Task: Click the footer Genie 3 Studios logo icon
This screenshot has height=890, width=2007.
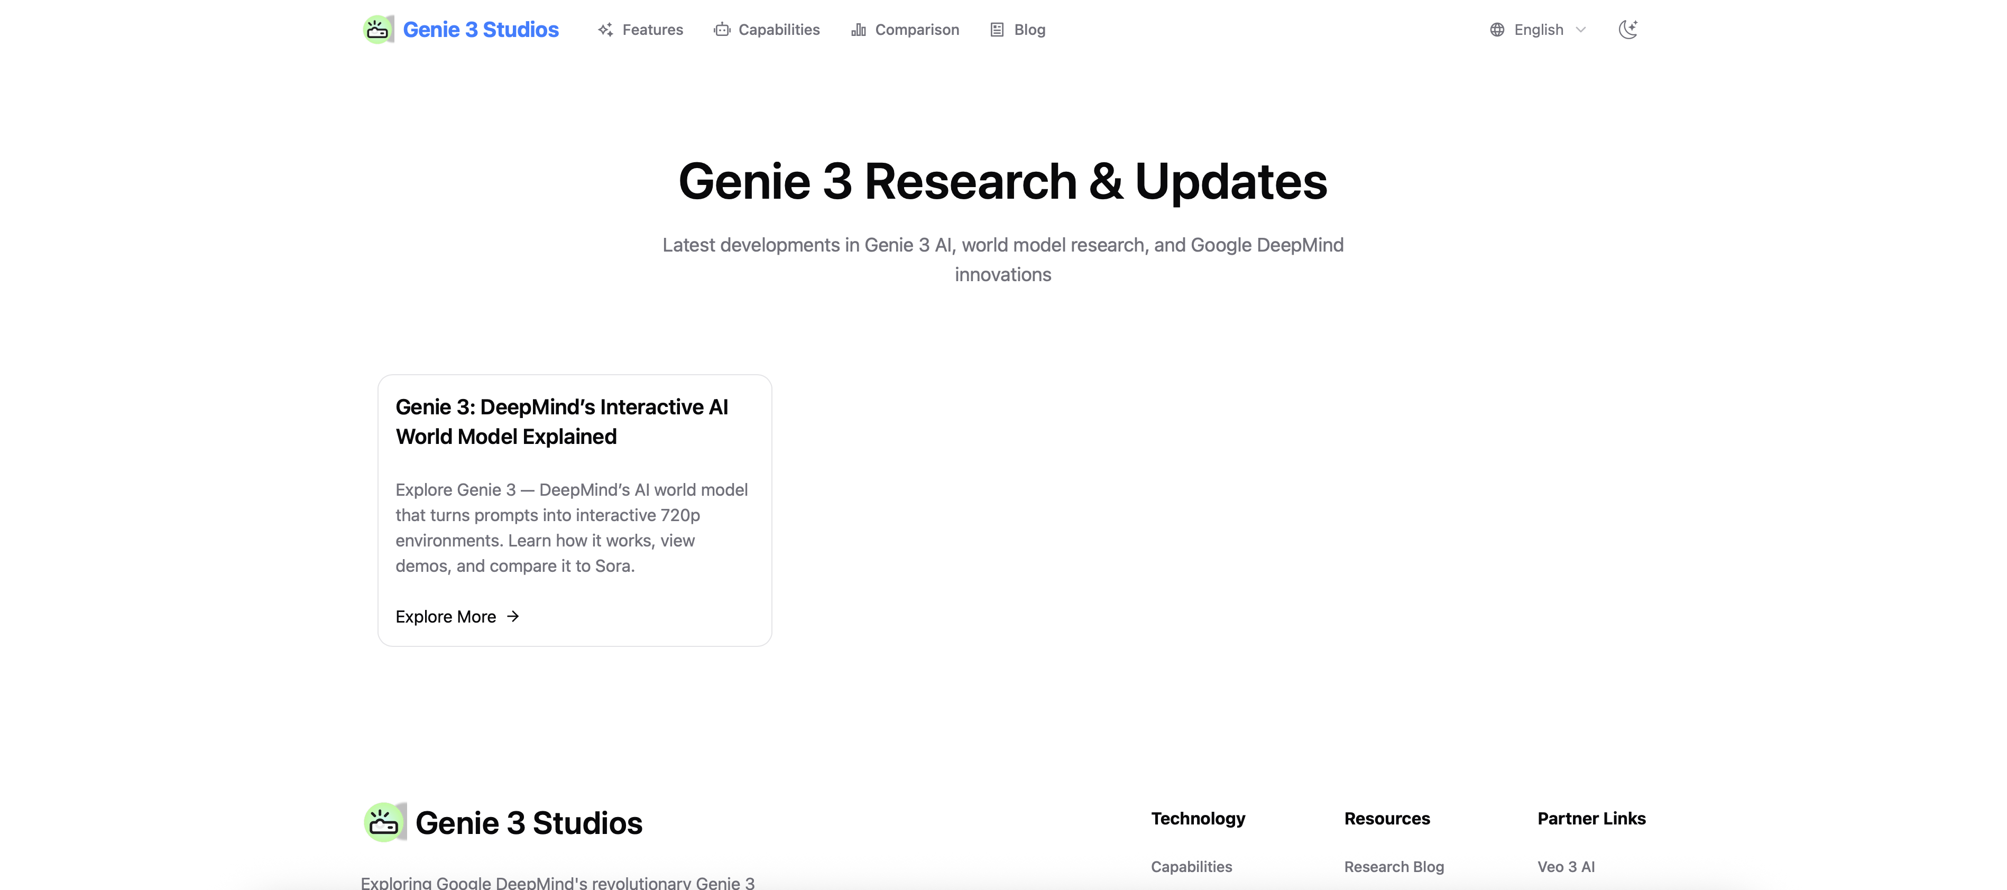Action: point(385,822)
